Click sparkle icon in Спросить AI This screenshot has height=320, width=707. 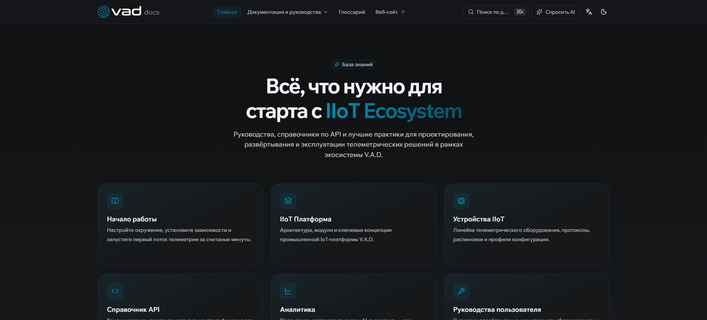pyautogui.click(x=539, y=12)
